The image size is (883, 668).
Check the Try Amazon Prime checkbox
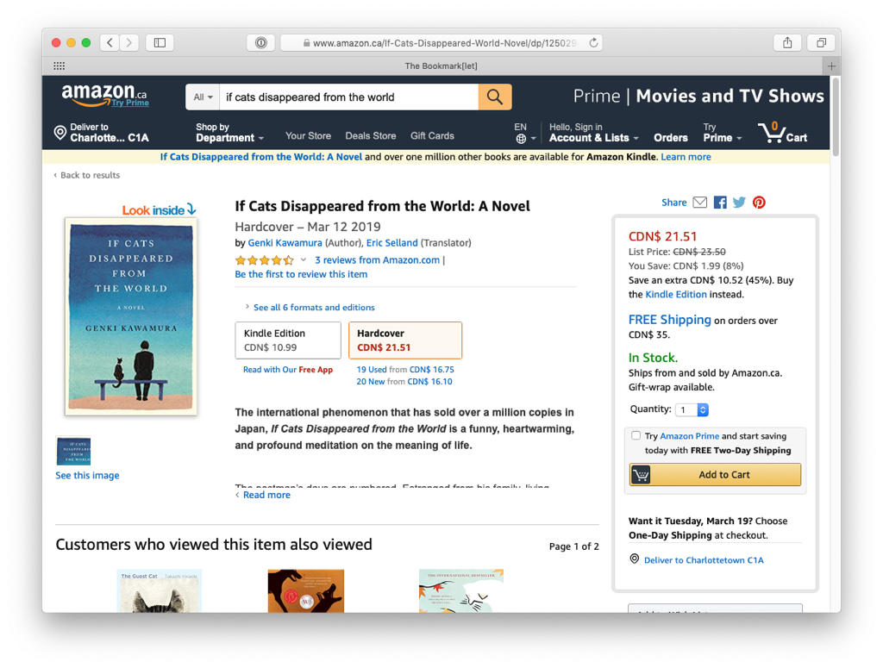coord(636,435)
